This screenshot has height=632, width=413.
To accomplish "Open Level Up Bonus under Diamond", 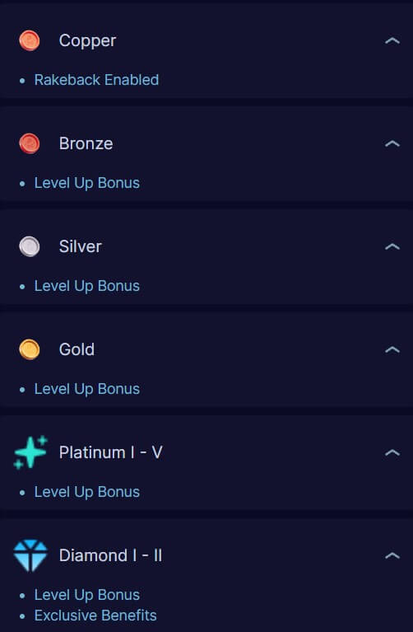I will click(x=87, y=595).
